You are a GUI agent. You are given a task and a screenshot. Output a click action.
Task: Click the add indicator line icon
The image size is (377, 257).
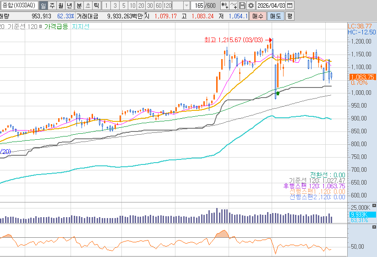pyautogui.click(x=234, y=5)
